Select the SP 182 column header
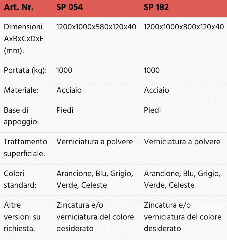Viewport: 227px width, 240px height. (156, 7)
